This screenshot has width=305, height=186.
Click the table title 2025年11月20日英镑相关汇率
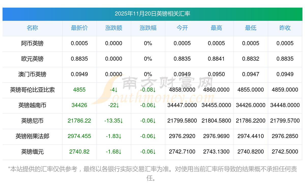click(x=152, y=14)
